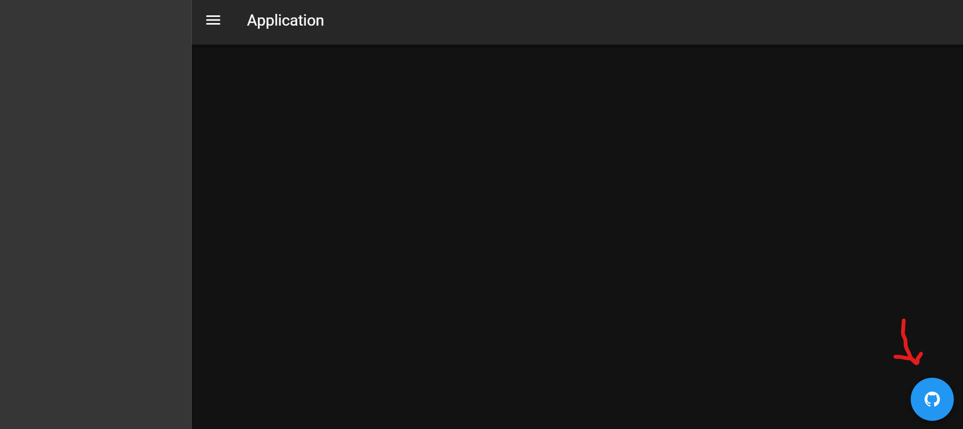Open the GitHub repository link button

click(x=932, y=399)
